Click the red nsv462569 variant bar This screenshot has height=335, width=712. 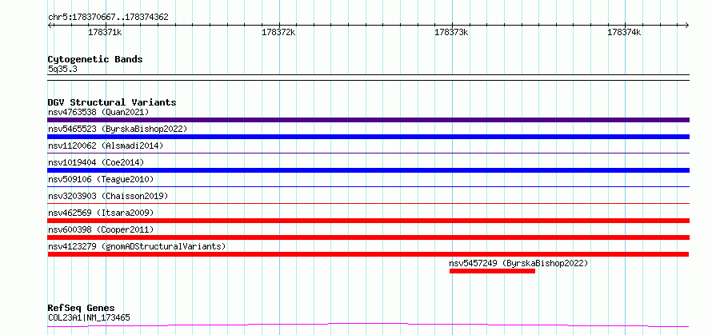(368, 221)
